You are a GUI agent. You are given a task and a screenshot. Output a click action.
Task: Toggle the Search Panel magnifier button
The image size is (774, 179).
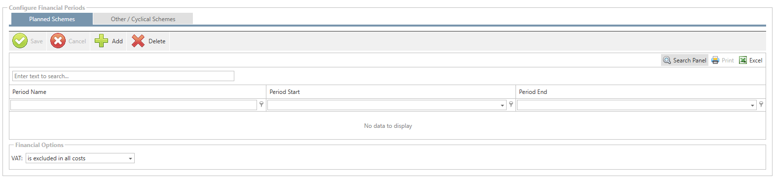click(685, 60)
